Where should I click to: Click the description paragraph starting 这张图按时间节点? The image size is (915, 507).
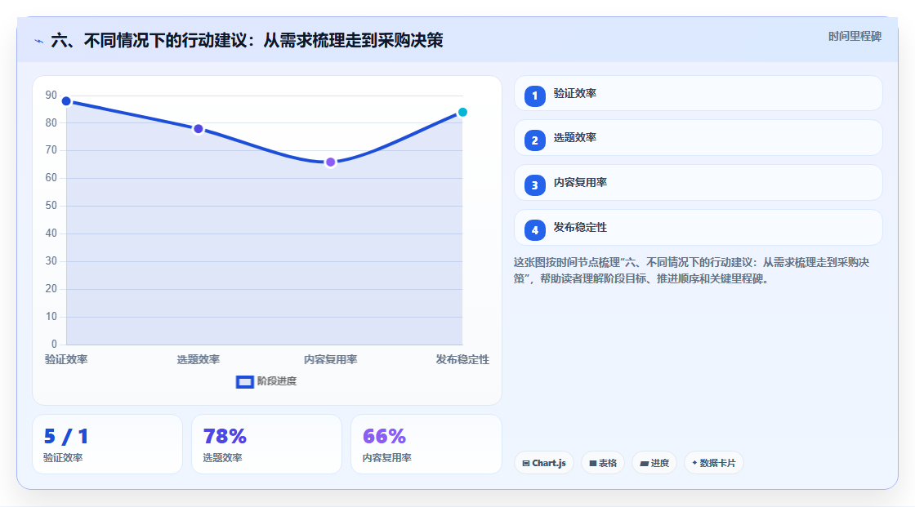click(x=691, y=271)
